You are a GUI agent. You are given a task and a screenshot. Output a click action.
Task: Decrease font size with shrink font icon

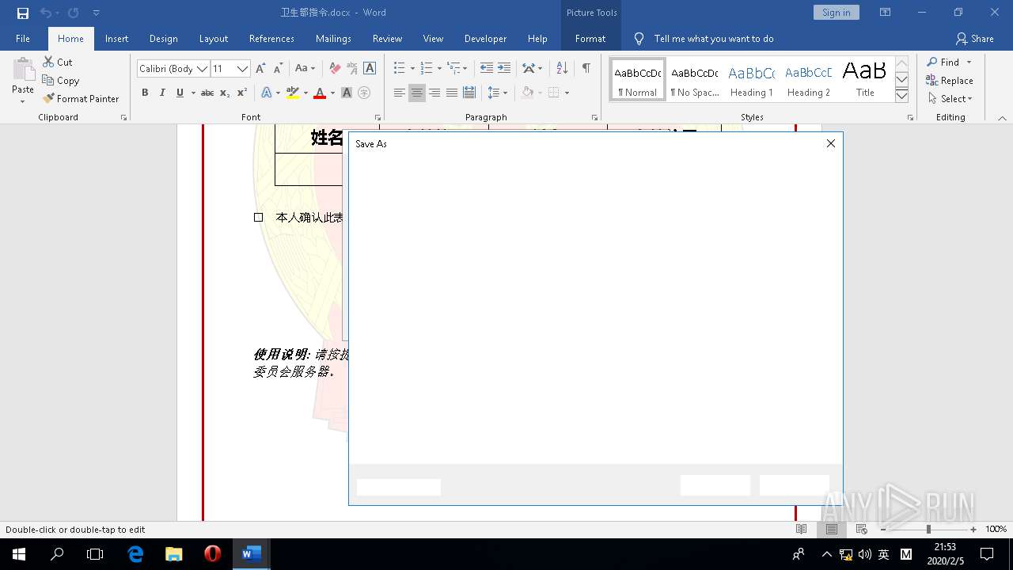[x=278, y=69]
